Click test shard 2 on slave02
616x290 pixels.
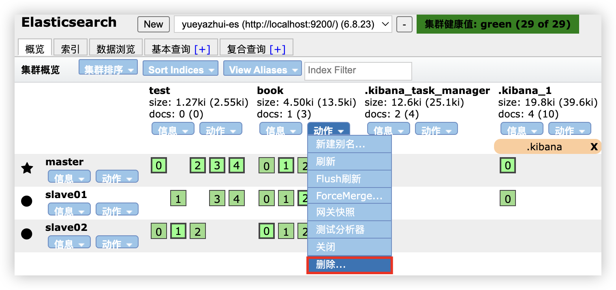[x=198, y=231]
